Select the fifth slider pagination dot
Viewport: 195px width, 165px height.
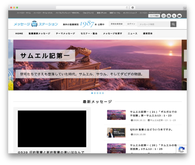(x=103, y=93)
